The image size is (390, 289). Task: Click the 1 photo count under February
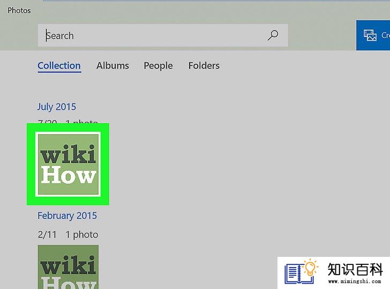pos(82,234)
